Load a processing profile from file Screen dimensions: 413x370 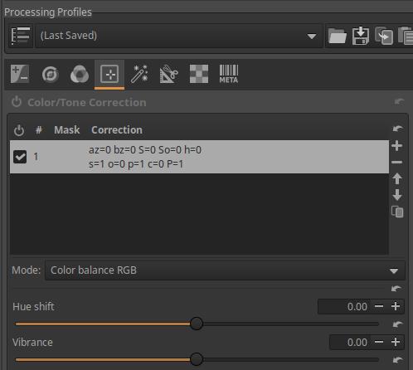[x=338, y=36]
